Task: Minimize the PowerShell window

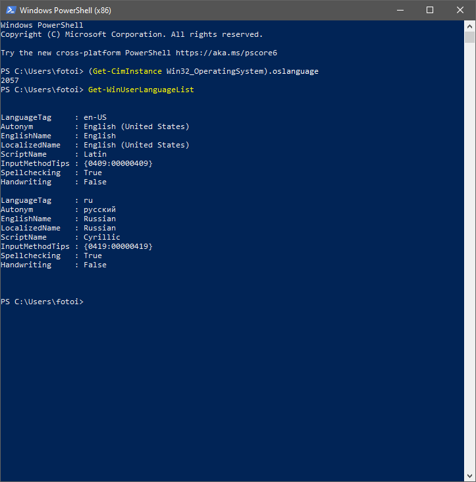Action: pyautogui.click(x=400, y=10)
